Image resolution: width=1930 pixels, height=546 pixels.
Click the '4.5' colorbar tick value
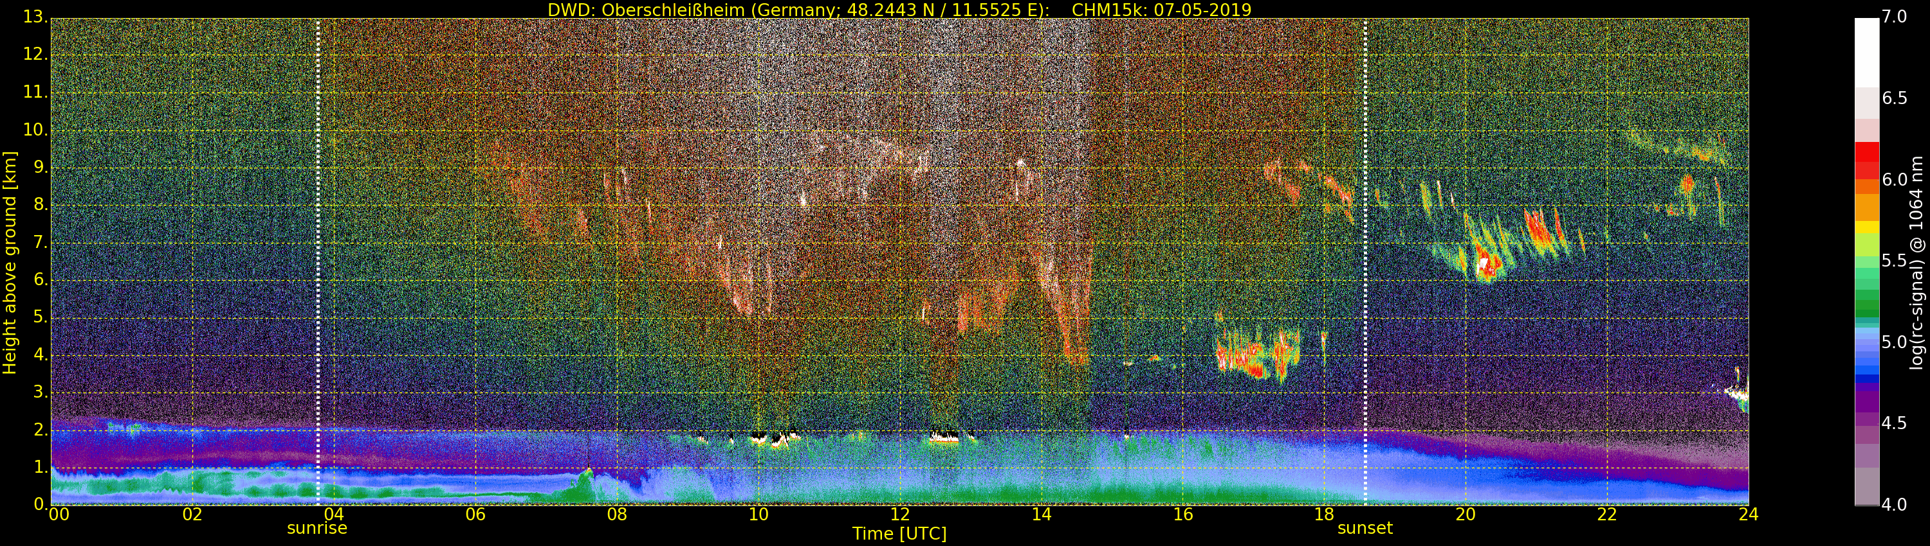tap(1894, 423)
